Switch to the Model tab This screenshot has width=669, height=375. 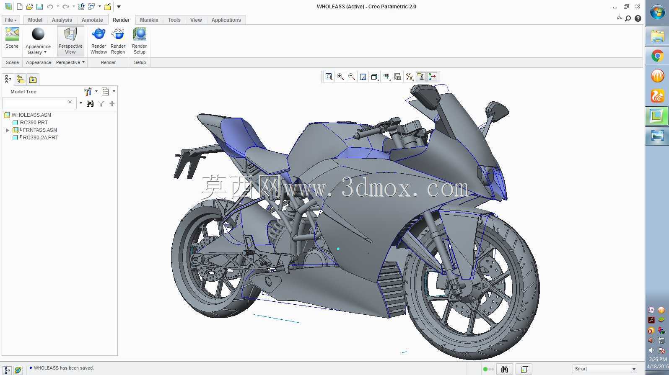(x=35, y=20)
